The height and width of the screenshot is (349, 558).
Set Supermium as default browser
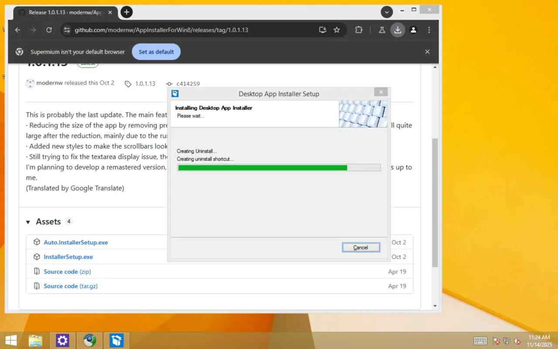coord(156,52)
